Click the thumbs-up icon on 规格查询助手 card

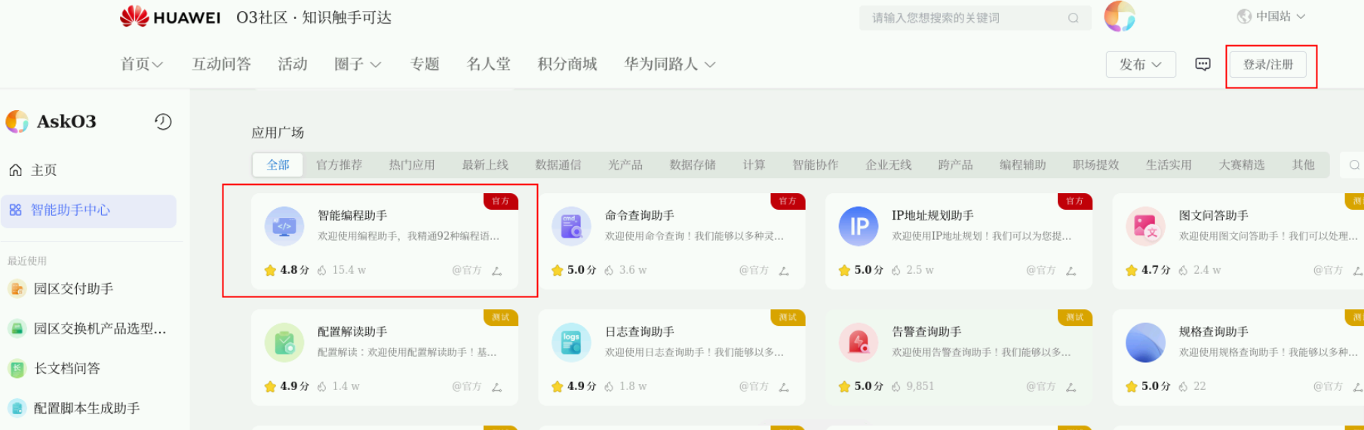coord(1183,386)
